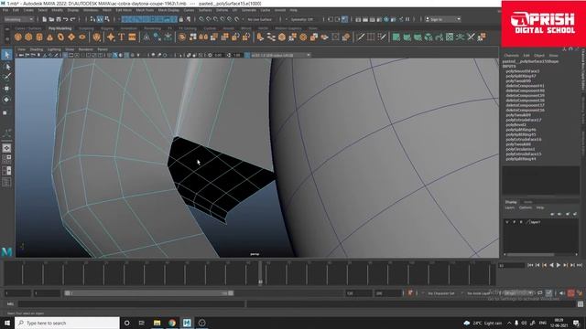Toggle Snap to Grids magnet icon

click(201, 19)
